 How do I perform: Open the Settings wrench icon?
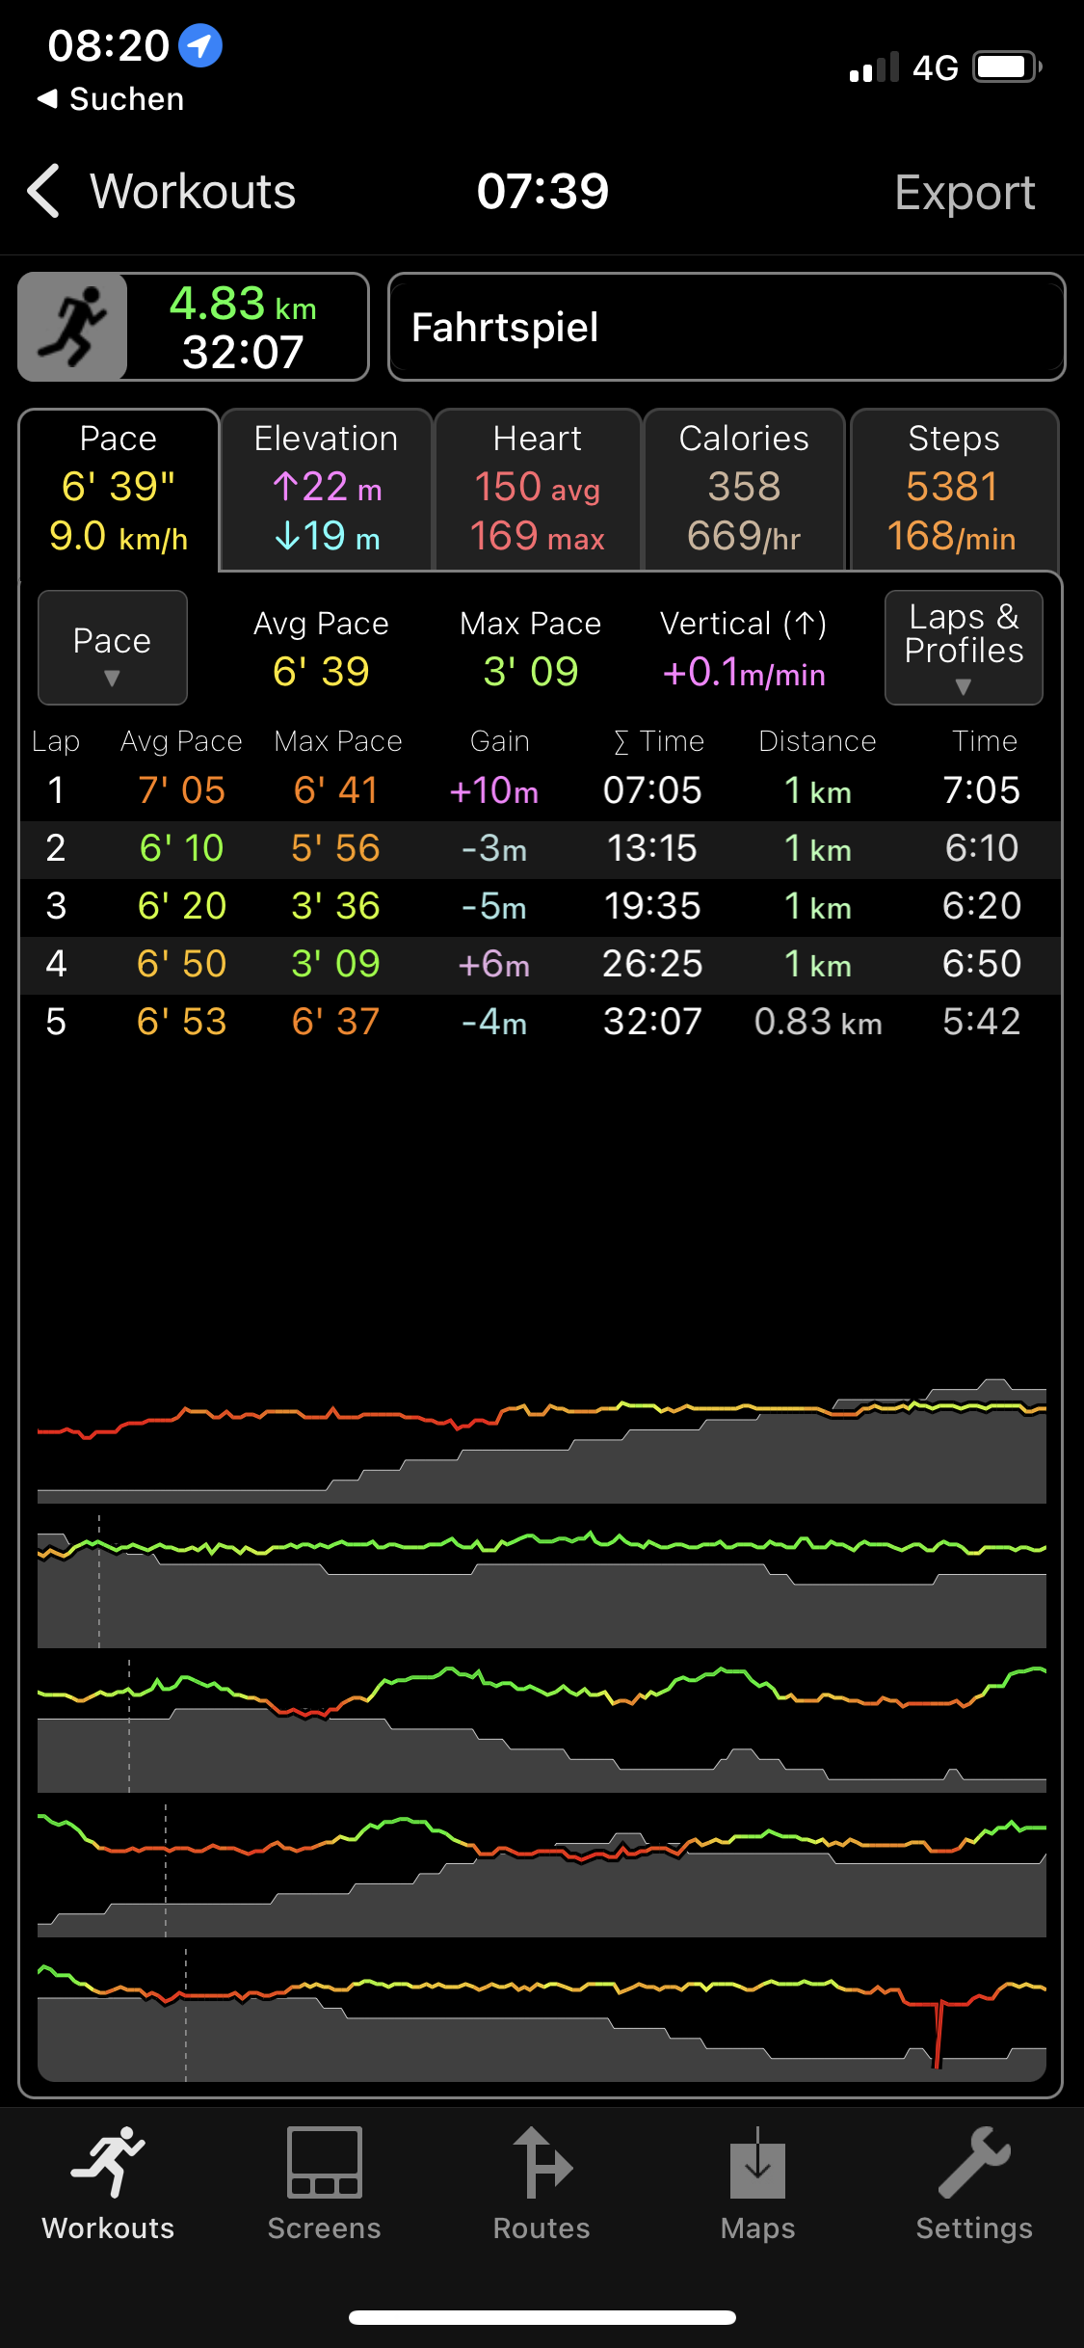pos(973,2163)
